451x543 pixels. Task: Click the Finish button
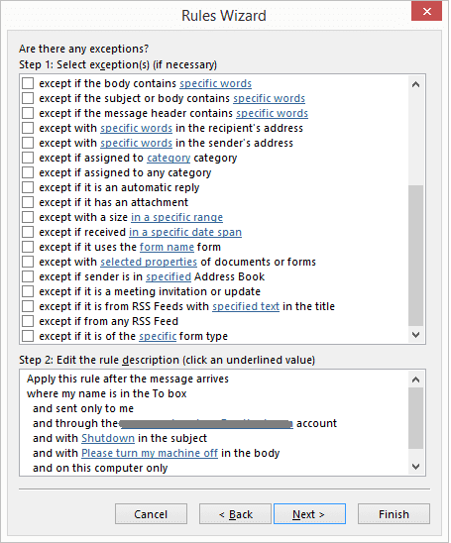(394, 514)
